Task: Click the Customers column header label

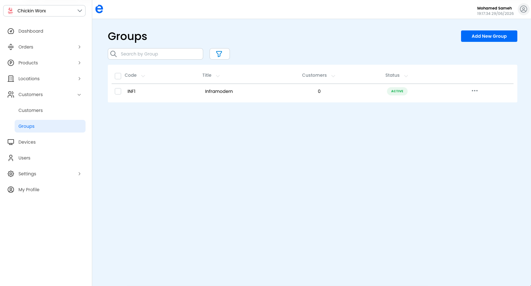Action: click(314, 75)
